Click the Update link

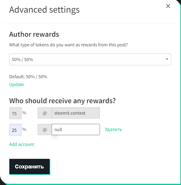pos(17,85)
